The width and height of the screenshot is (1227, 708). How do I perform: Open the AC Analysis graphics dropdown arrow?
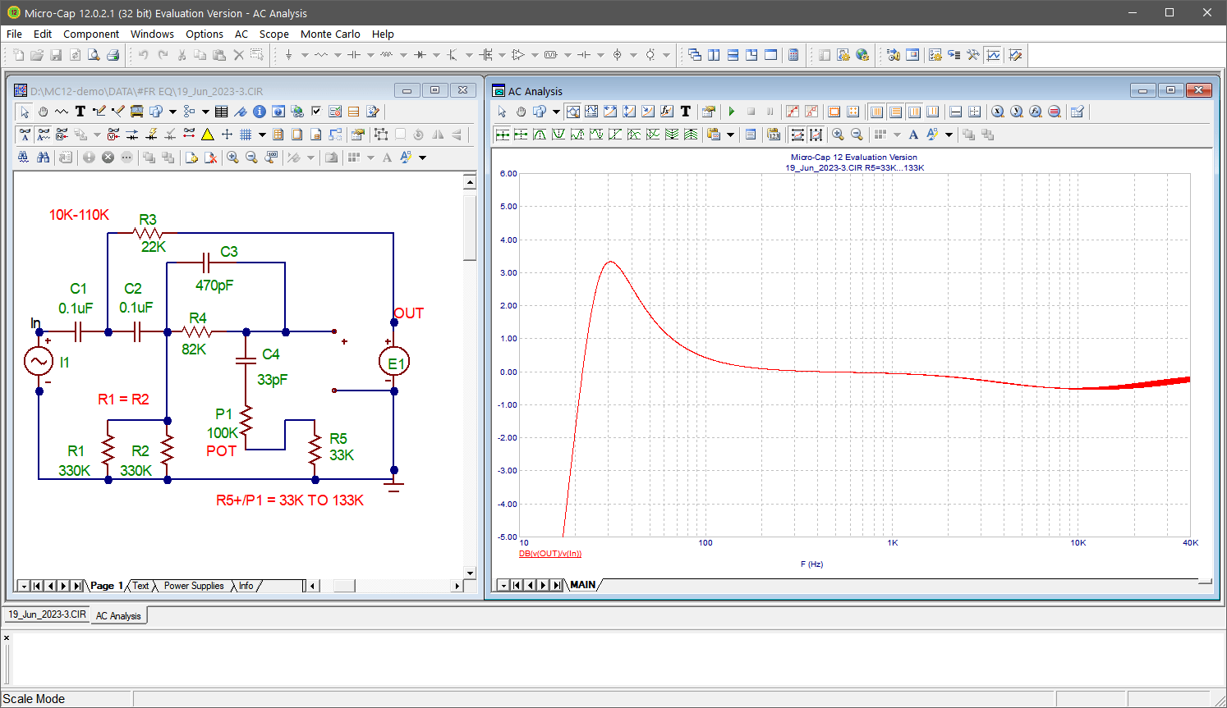(x=556, y=112)
